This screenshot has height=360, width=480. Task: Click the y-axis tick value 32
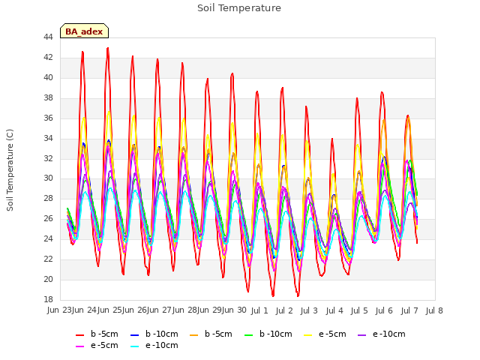click(48, 158)
